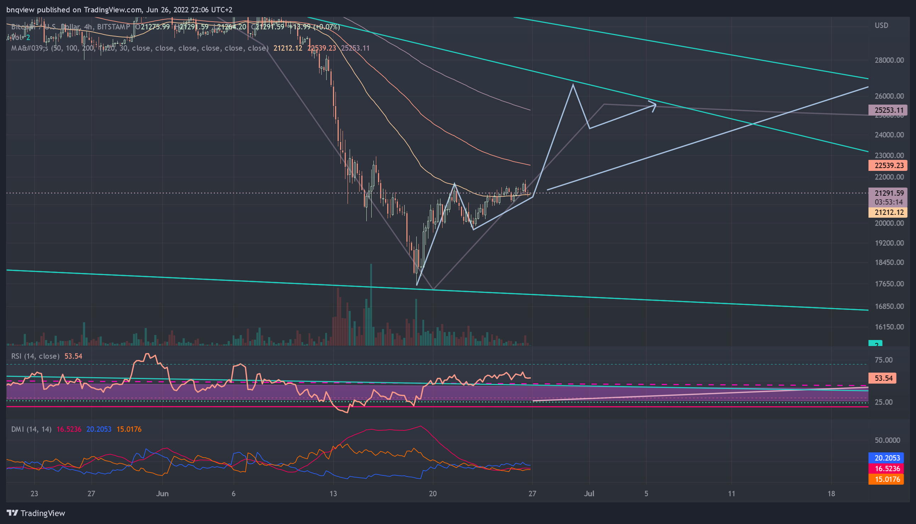Click the 25.00 RSI scale label
916x524 pixels.
click(884, 402)
